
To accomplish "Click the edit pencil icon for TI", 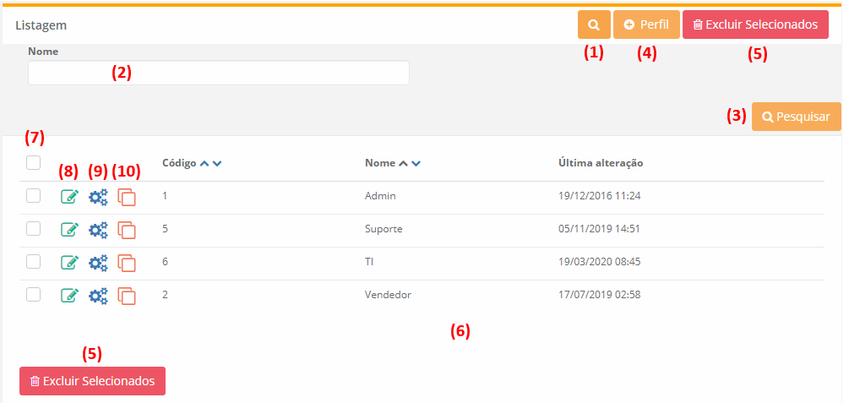I will (69, 263).
